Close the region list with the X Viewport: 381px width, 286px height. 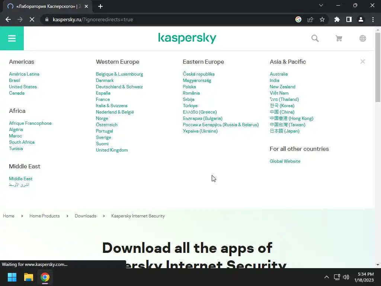click(x=362, y=61)
